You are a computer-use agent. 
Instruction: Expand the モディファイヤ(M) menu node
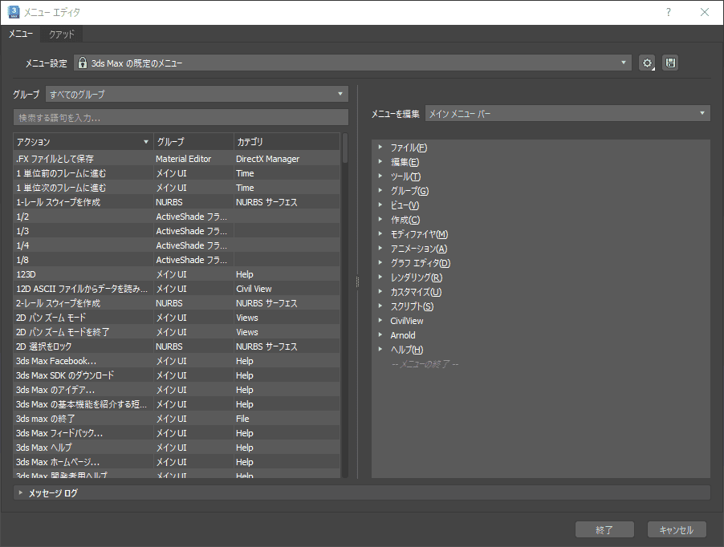[x=380, y=233]
